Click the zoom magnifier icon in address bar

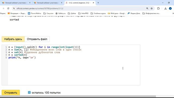tap(147, 8)
